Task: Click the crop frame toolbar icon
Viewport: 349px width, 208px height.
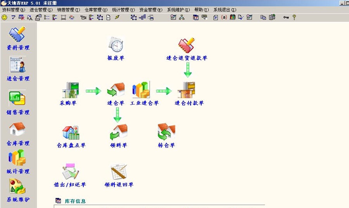Action: coord(64,17)
